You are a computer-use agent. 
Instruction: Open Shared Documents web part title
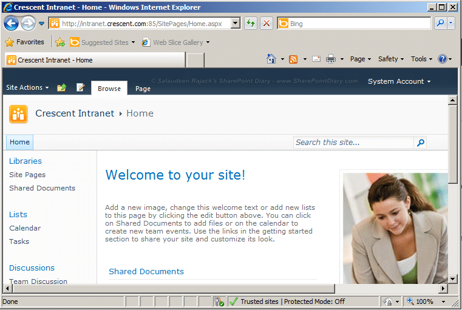pyautogui.click(x=146, y=271)
